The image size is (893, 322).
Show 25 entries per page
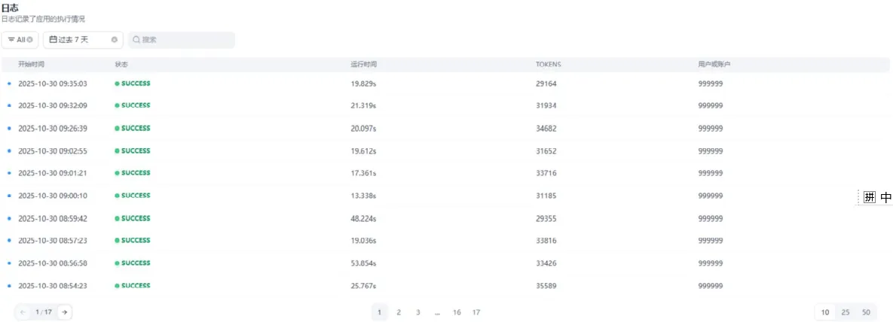coord(846,312)
